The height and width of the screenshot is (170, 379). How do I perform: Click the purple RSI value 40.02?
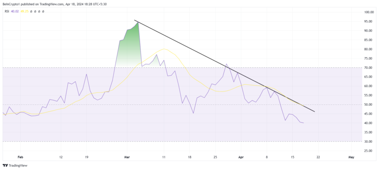(15, 11)
